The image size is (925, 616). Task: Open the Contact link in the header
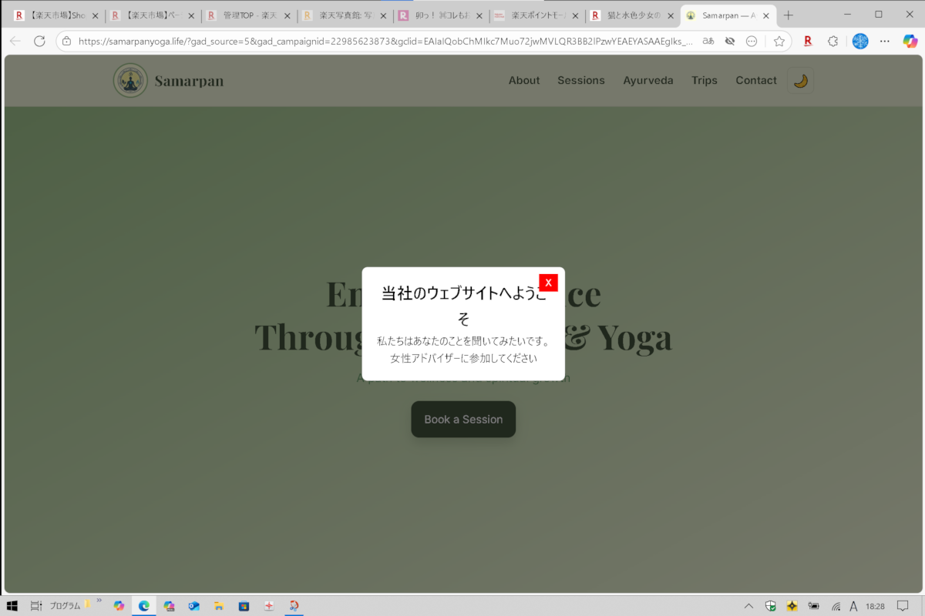pos(755,81)
